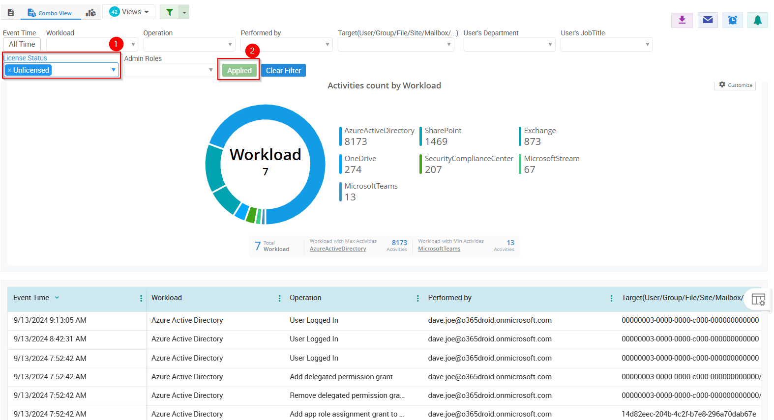Click the green filter funnel icon
Viewport: 774px width, 420px height.
click(169, 12)
